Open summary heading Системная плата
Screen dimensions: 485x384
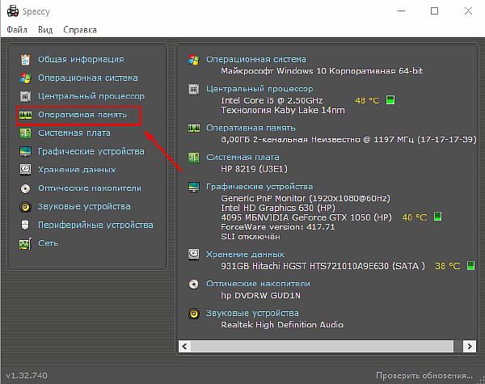coord(242,157)
